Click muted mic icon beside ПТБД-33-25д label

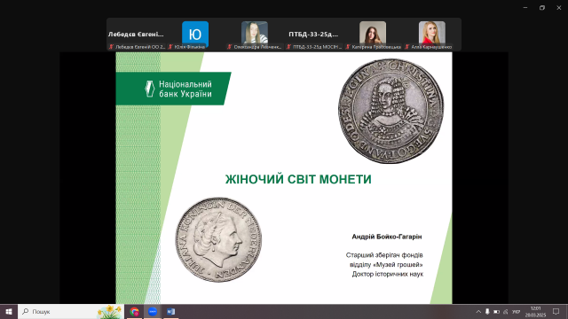[288, 47]
